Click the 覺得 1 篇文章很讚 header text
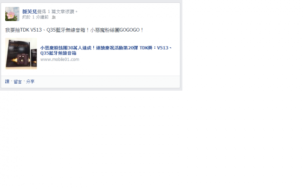Screen dimensions: 303x189 [x=58, y=11]
